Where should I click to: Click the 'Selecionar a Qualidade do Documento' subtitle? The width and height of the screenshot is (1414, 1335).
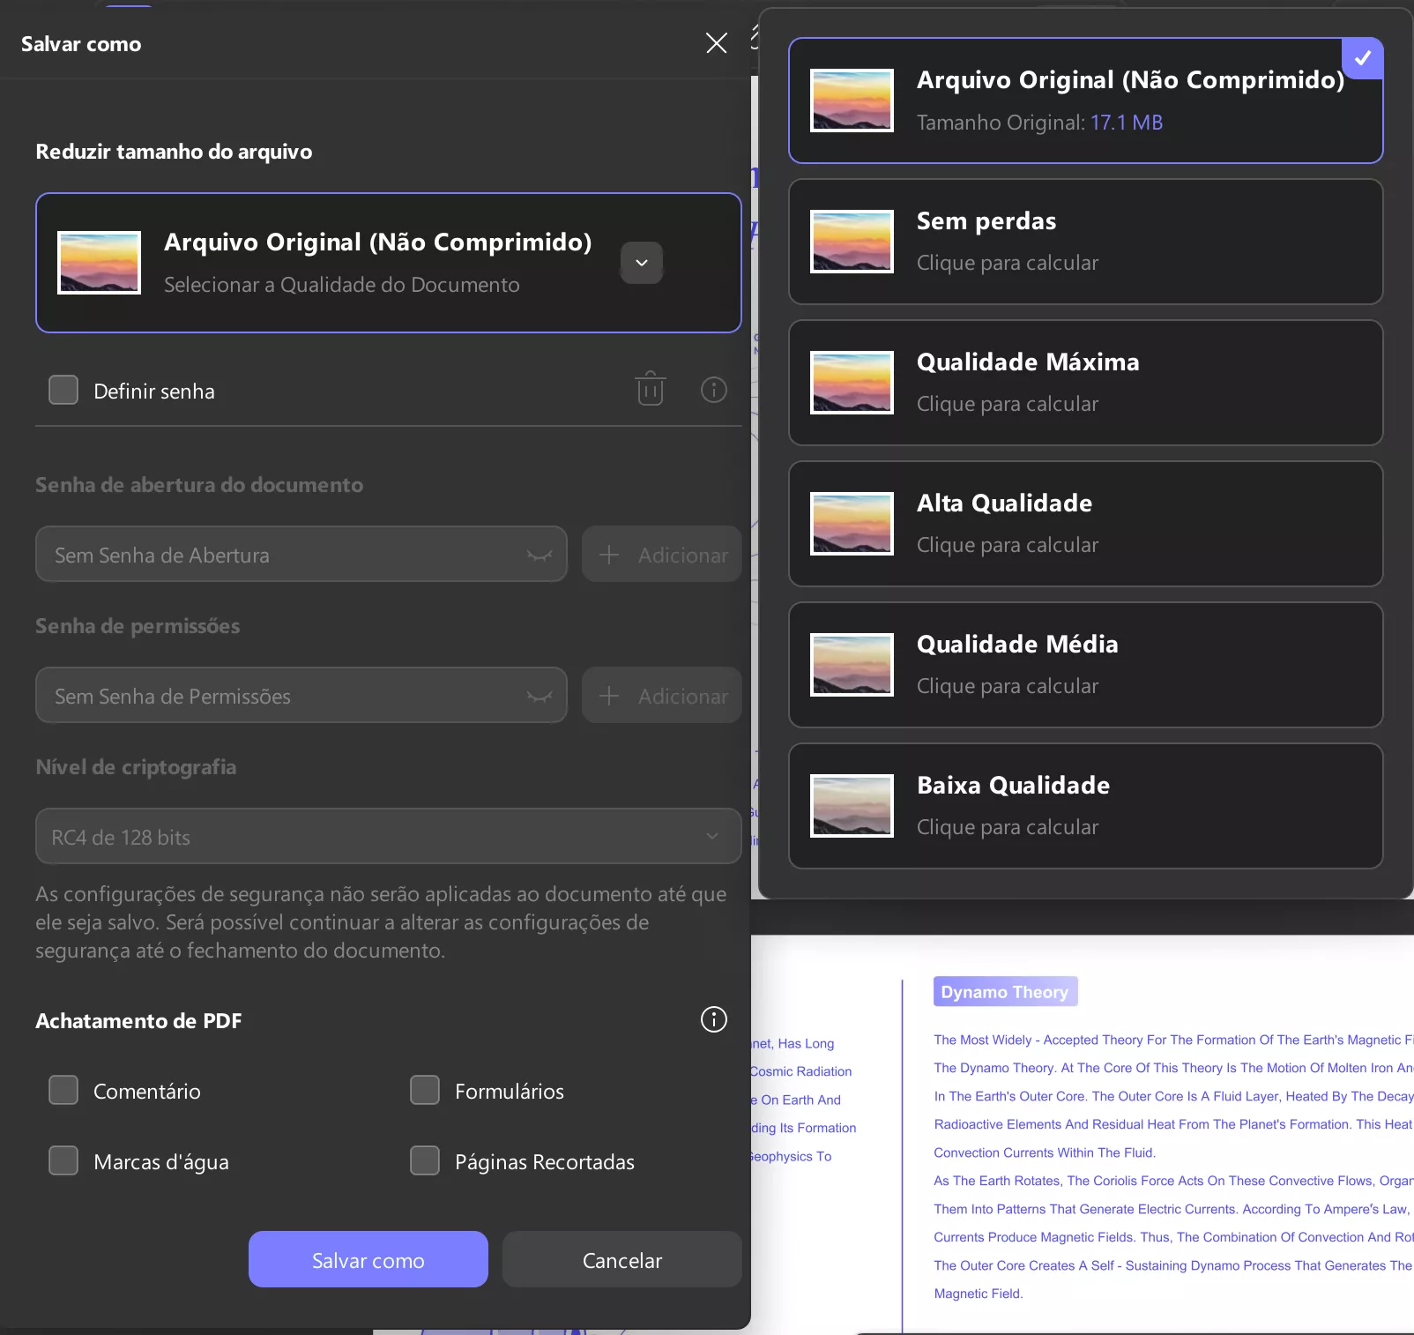[x=342, y=285]
